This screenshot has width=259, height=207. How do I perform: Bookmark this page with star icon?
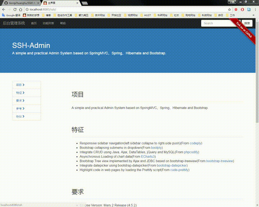(x=230, y=10)
